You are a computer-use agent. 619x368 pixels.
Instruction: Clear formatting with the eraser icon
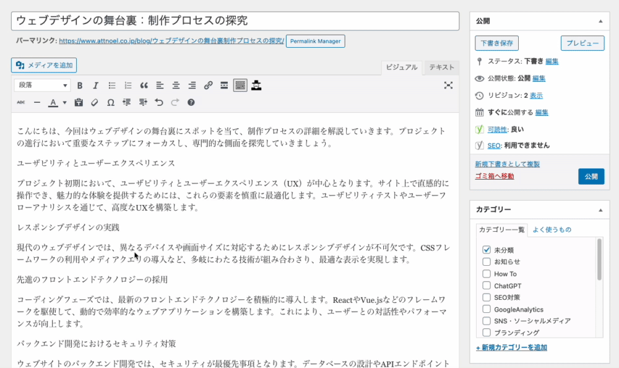(x=94, y=102)
